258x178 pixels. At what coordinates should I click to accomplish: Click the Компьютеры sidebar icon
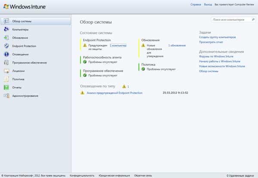coord(6,29)
